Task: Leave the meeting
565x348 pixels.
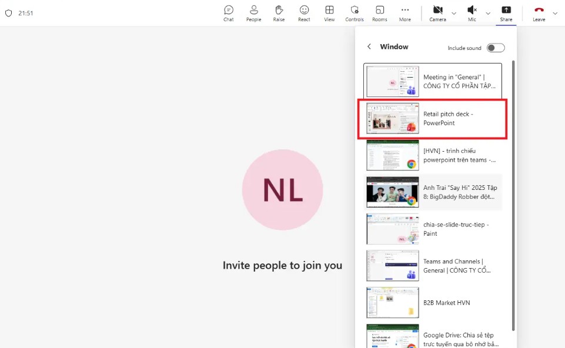Action: 539,13
